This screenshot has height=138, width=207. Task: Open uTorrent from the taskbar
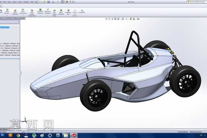point(34,135)
